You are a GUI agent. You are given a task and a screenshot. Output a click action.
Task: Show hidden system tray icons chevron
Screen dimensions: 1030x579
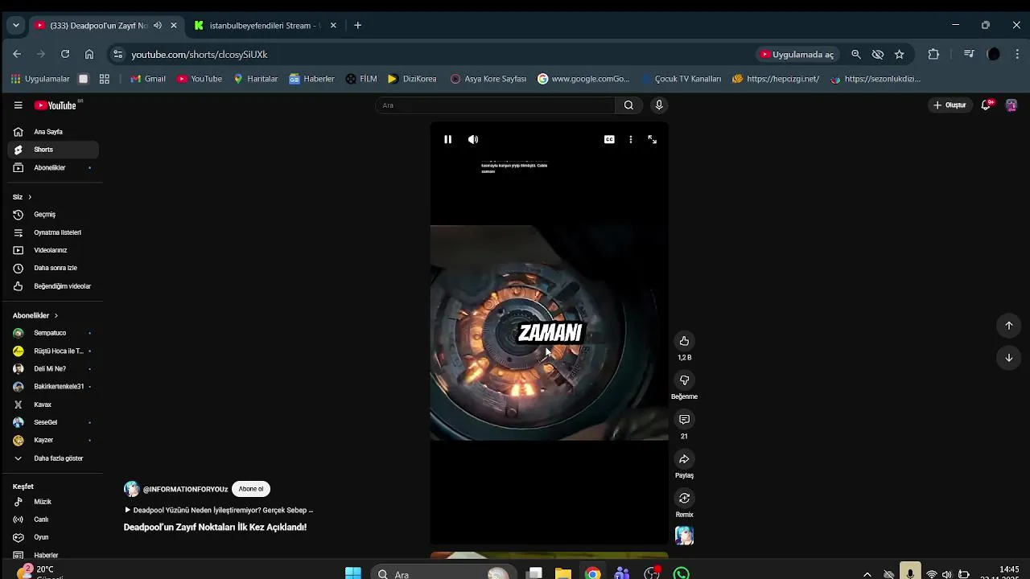pyautogui.click(x=867, y=574)
